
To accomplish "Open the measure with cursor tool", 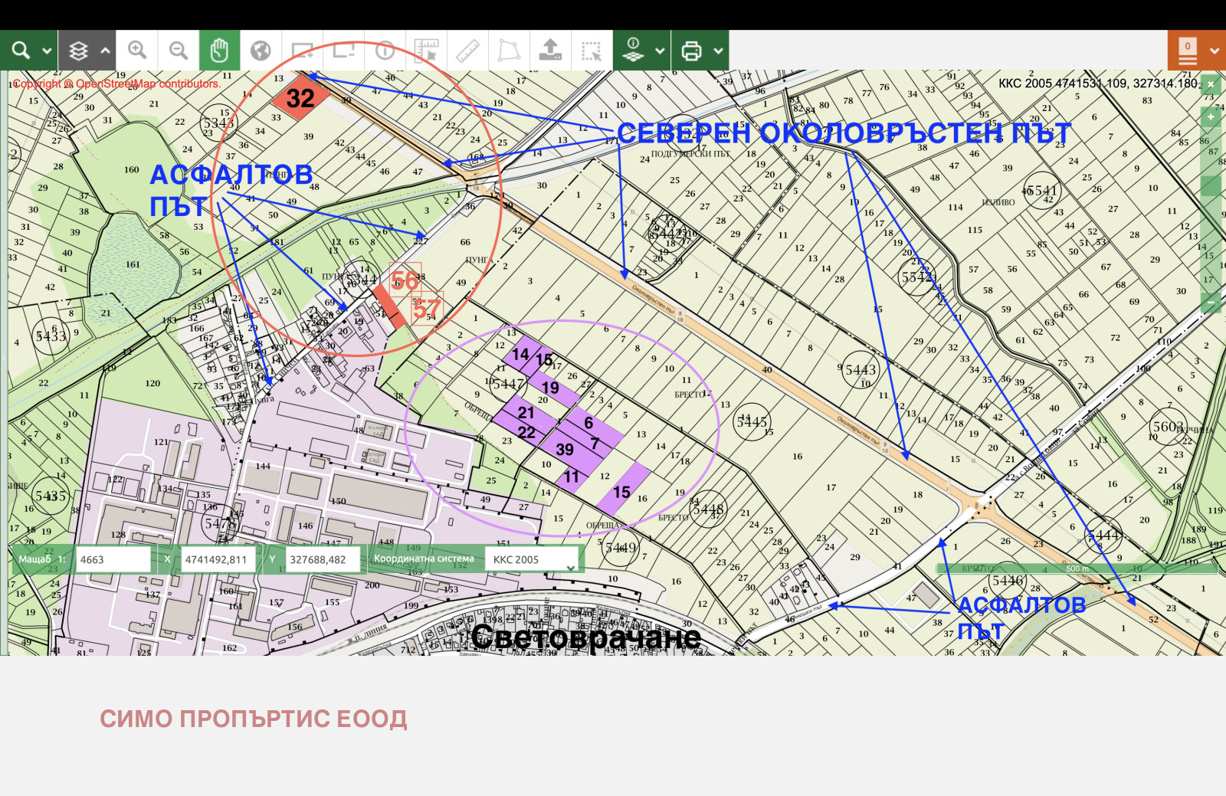I will tap(426, 51).
